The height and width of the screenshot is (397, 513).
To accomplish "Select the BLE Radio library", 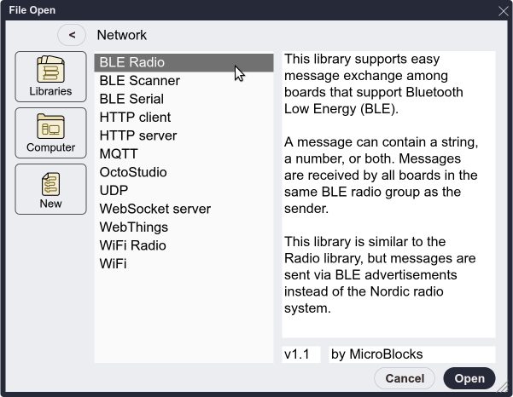I will click(x=184, y=62).
